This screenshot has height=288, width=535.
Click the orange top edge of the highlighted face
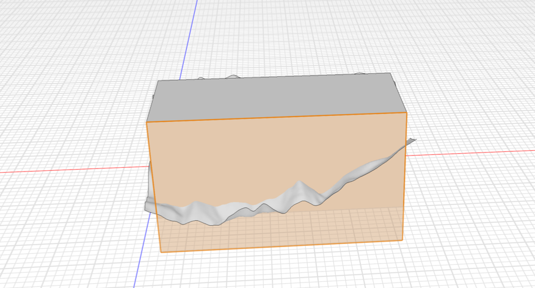coord(275,118)
